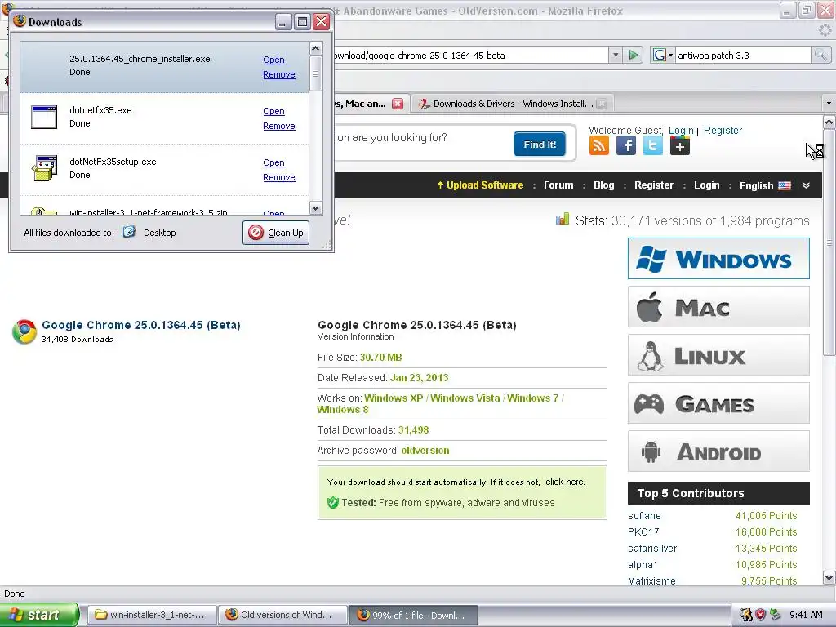Click the search magnifier icon in Firefox

pyautogui.click(x=820, y=55)
